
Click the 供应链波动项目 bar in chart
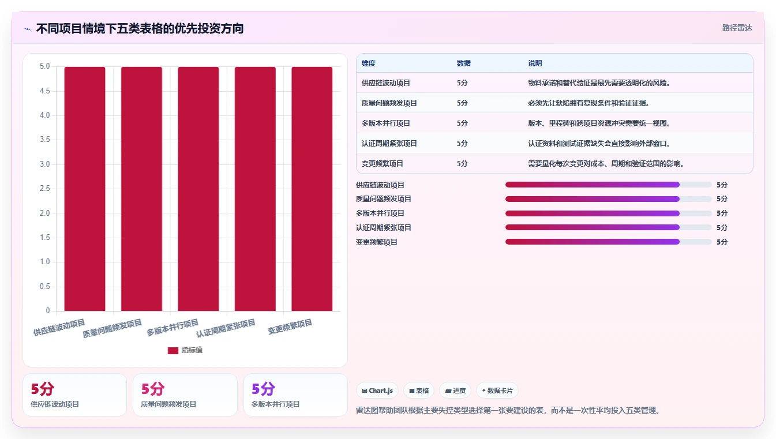coord(85,189)
